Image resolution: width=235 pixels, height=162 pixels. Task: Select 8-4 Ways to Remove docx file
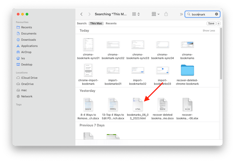click(88, 109)
